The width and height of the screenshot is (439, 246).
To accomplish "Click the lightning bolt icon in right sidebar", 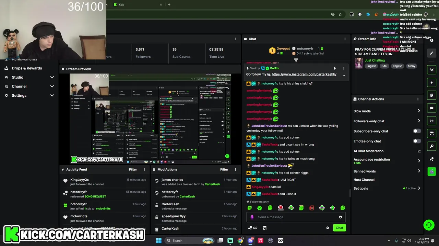I will 431,82.
